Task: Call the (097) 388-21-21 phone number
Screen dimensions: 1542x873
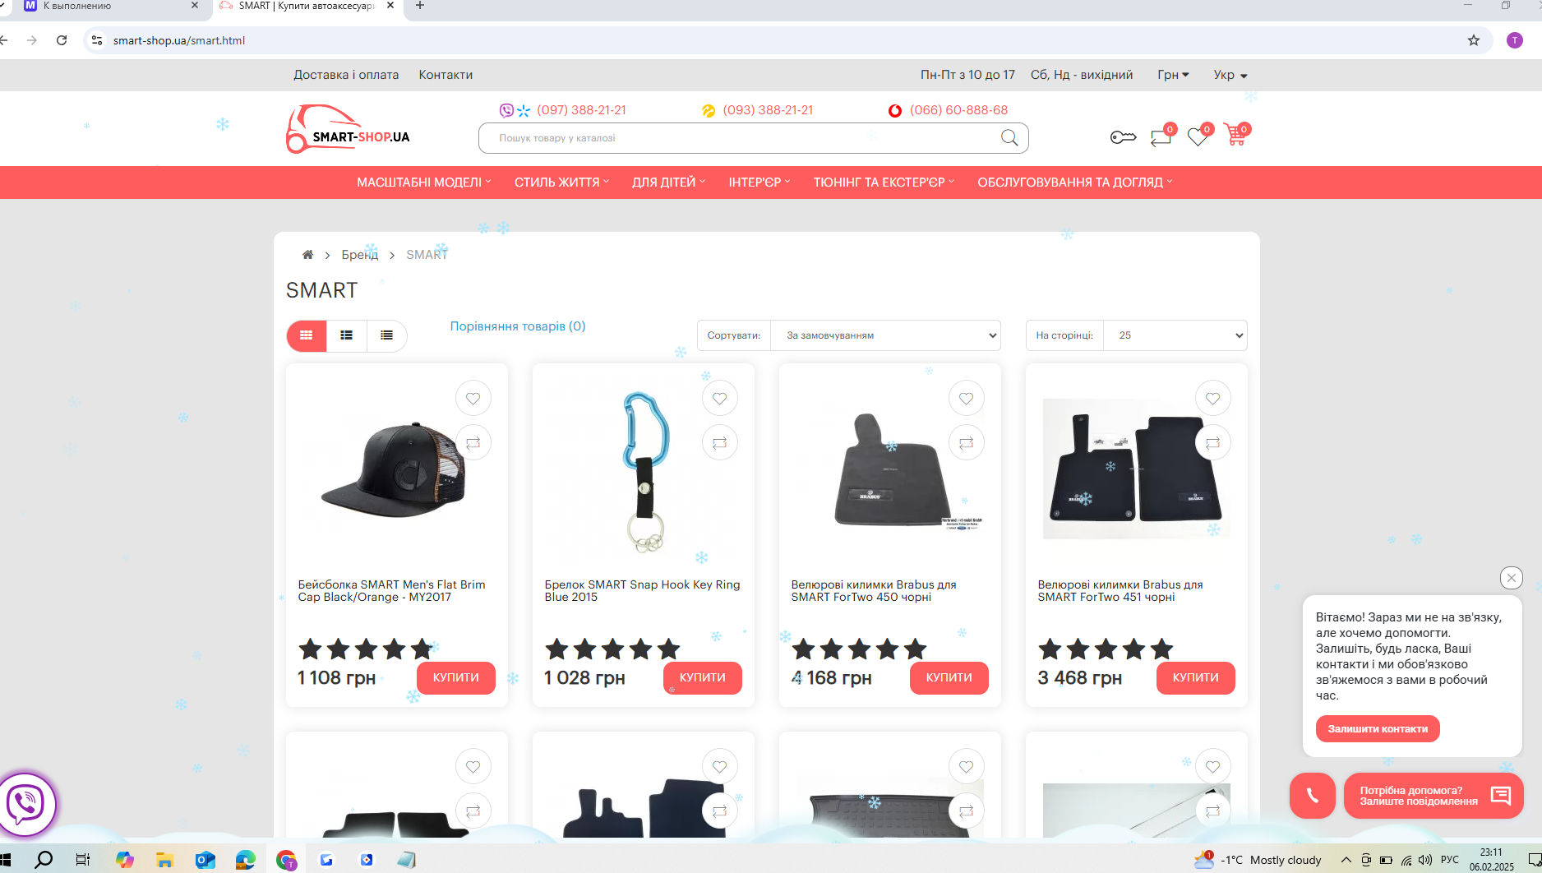Action: pos(581,110)
